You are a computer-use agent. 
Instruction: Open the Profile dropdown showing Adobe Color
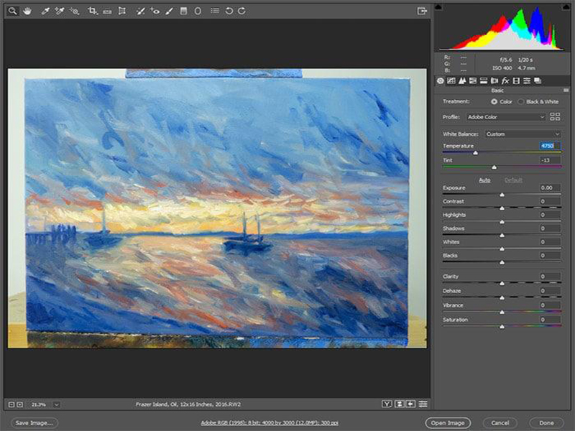coord(505,116)
